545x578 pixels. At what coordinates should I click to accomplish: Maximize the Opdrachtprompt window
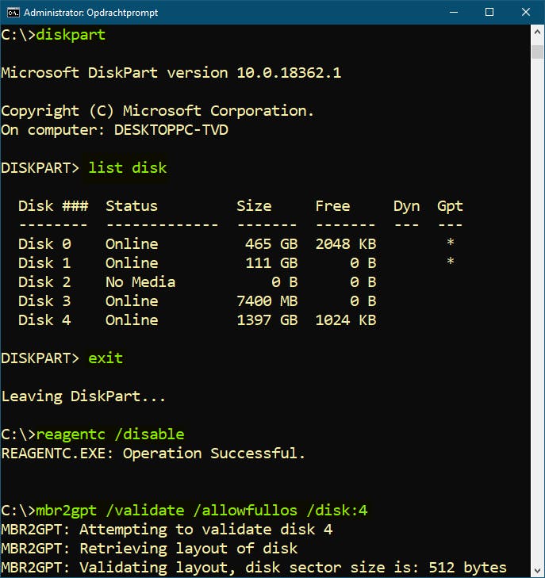(x=489, y=12)
